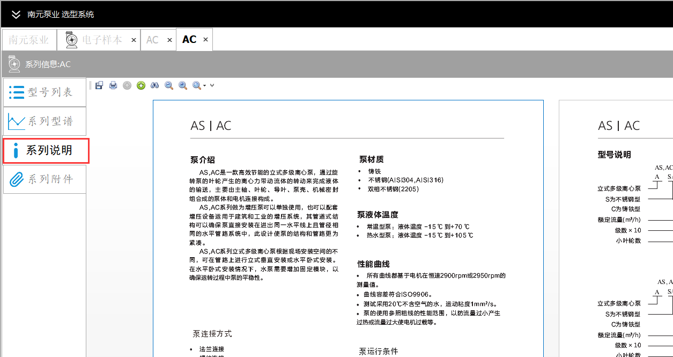Click the 泵液体温度 heading
The image size is (673, 357).
click(x=378, y=214)
